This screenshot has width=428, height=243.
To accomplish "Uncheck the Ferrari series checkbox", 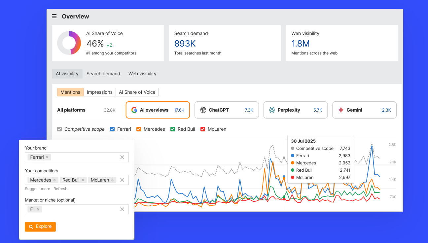I will [x=112, y=129].
